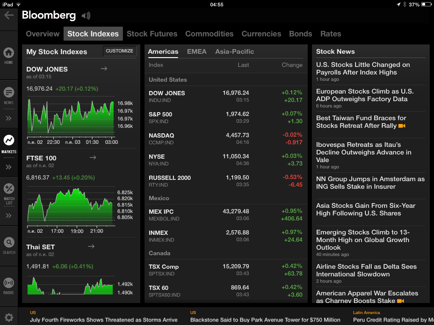Tap video icon on American Apparel headline
This screenshot has width=434, height=325.
click(x=401, y=301)
